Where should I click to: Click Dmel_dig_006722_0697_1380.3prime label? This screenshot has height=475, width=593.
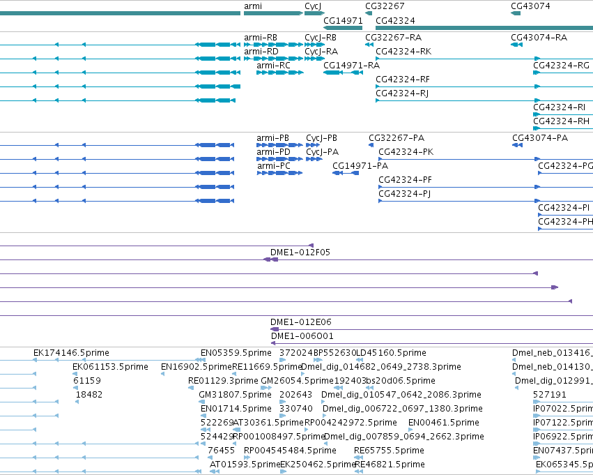403,409
